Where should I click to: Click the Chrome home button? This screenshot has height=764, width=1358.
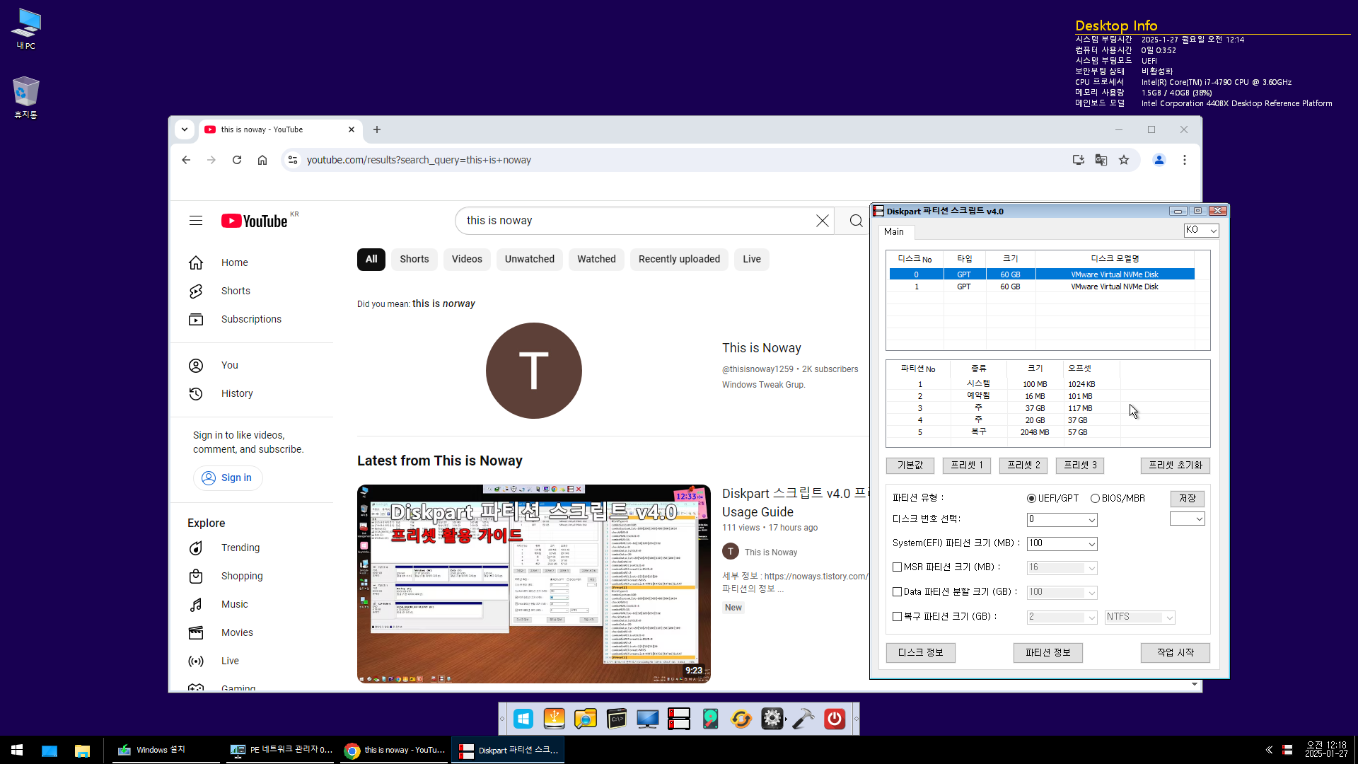[262, 160]
